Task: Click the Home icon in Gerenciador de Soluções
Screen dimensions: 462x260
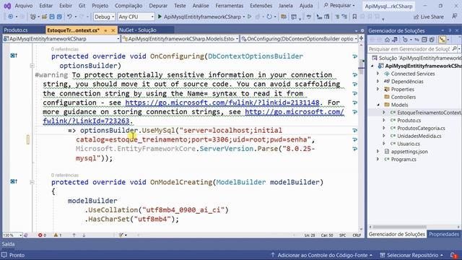Action: pos(387,40)
